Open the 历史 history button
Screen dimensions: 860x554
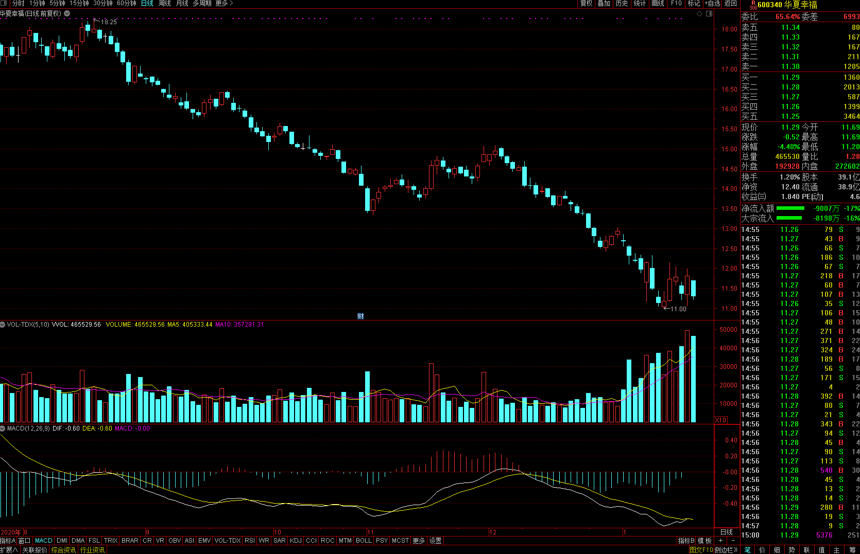[622, 3]
